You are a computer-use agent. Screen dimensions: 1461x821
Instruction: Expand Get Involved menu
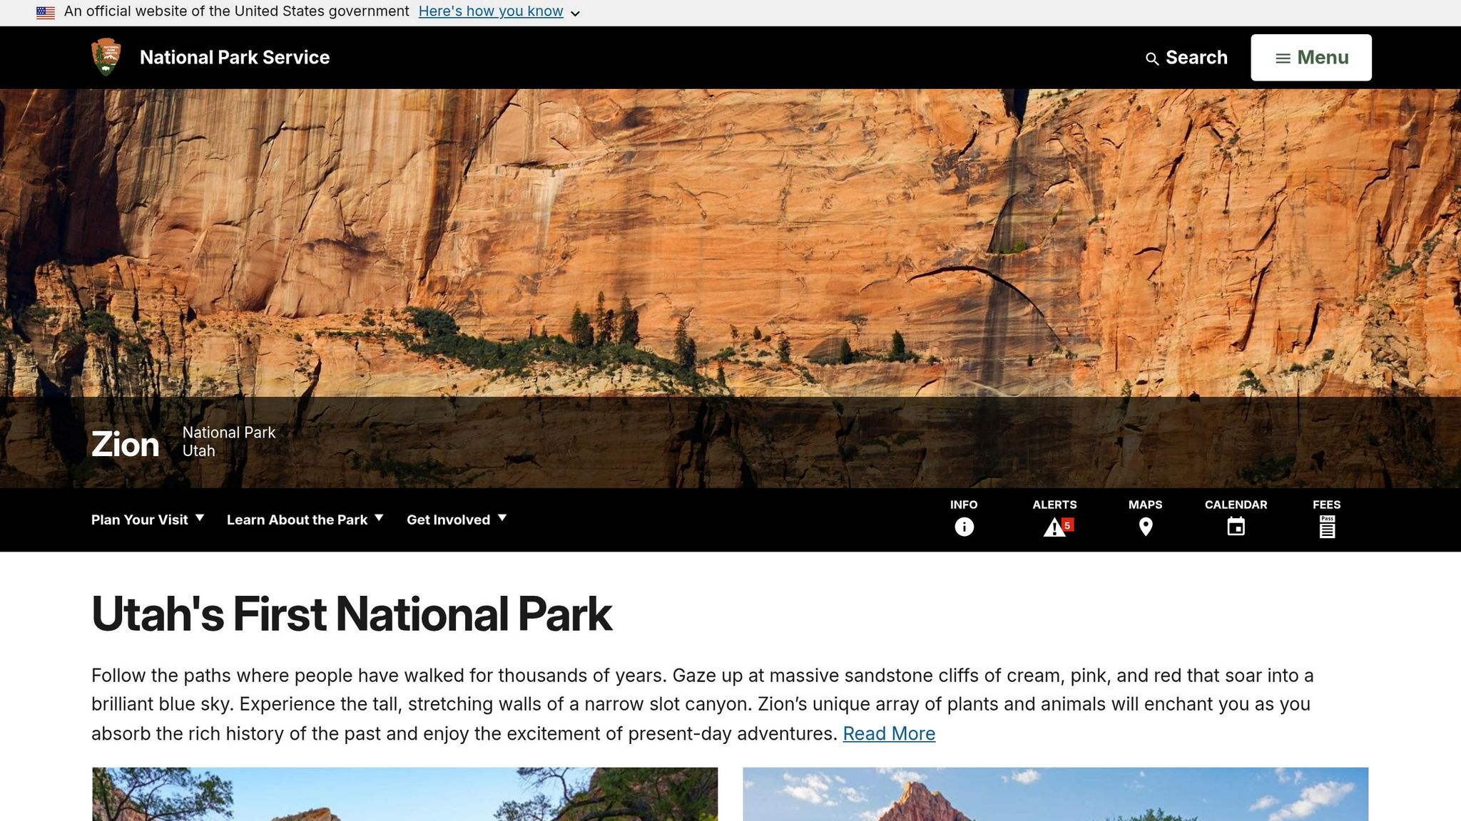(457, 520)
